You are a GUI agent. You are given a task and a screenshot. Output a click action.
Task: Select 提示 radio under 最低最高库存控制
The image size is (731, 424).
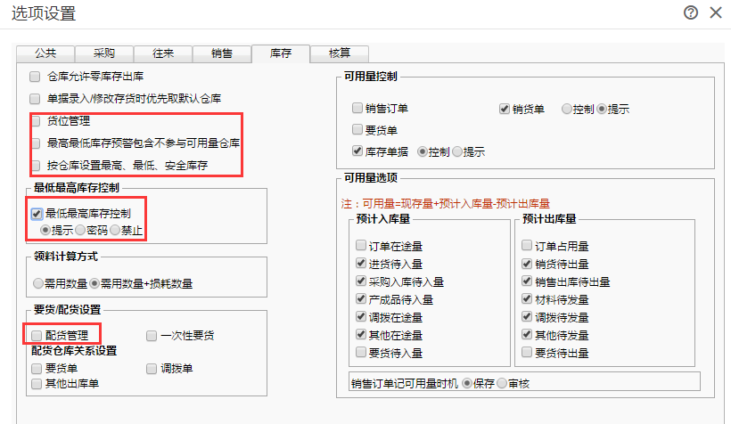pyautogui.click(x=45, y=230)
